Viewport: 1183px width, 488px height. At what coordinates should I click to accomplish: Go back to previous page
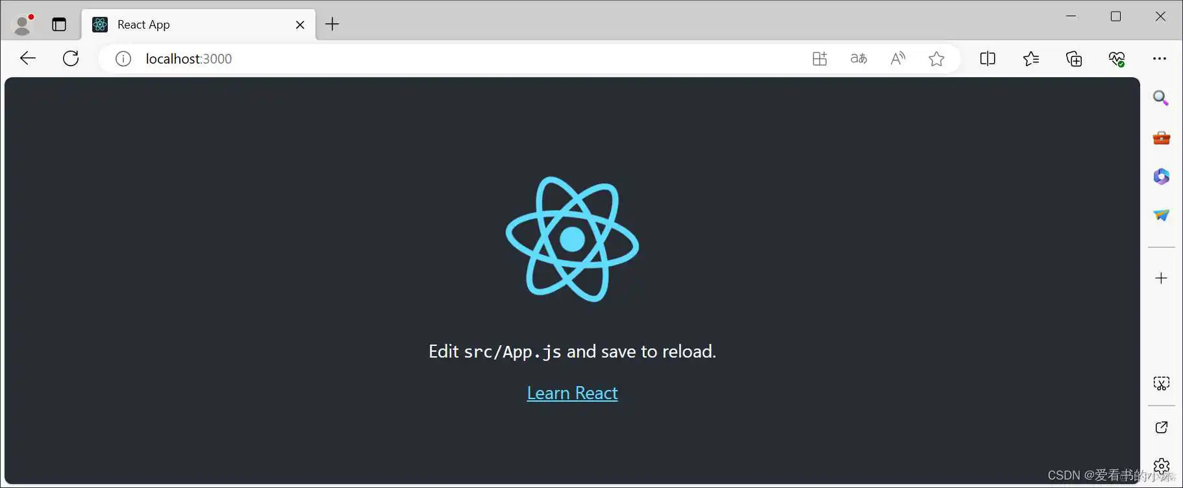coord(28,58)
